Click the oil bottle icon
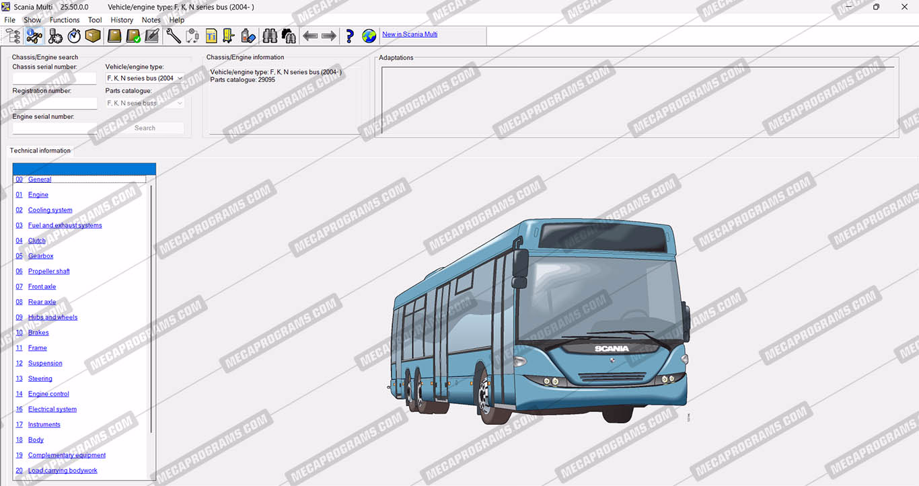 248,36
